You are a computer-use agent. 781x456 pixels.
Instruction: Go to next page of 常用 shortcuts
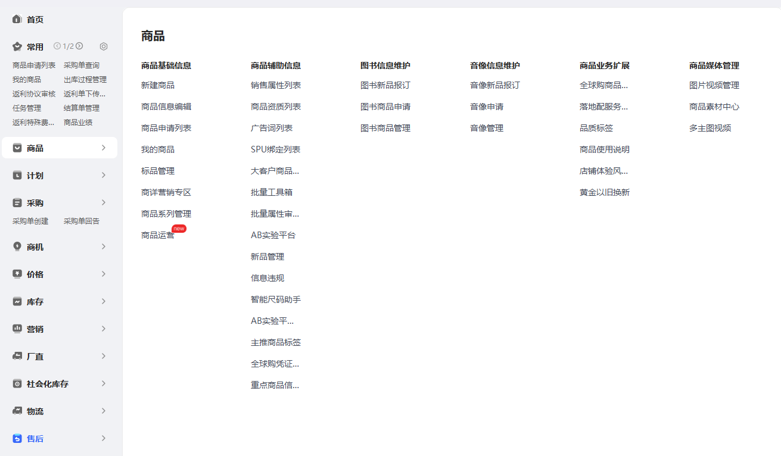pos(79,46)
